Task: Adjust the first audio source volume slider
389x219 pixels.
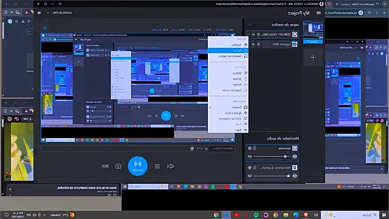Action: click(x=272, y=156)
